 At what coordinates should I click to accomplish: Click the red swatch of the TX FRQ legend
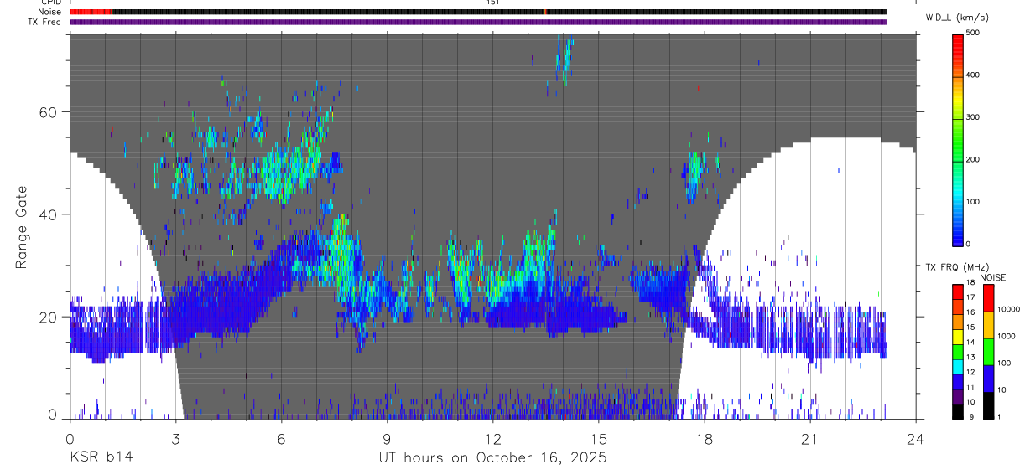(957, 292)
